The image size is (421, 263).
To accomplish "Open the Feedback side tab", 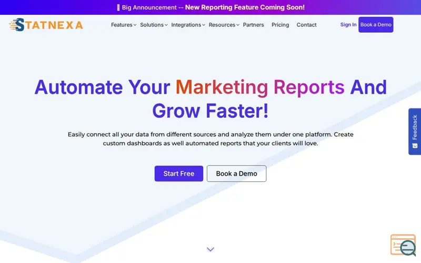I will (x=415, y=131).
